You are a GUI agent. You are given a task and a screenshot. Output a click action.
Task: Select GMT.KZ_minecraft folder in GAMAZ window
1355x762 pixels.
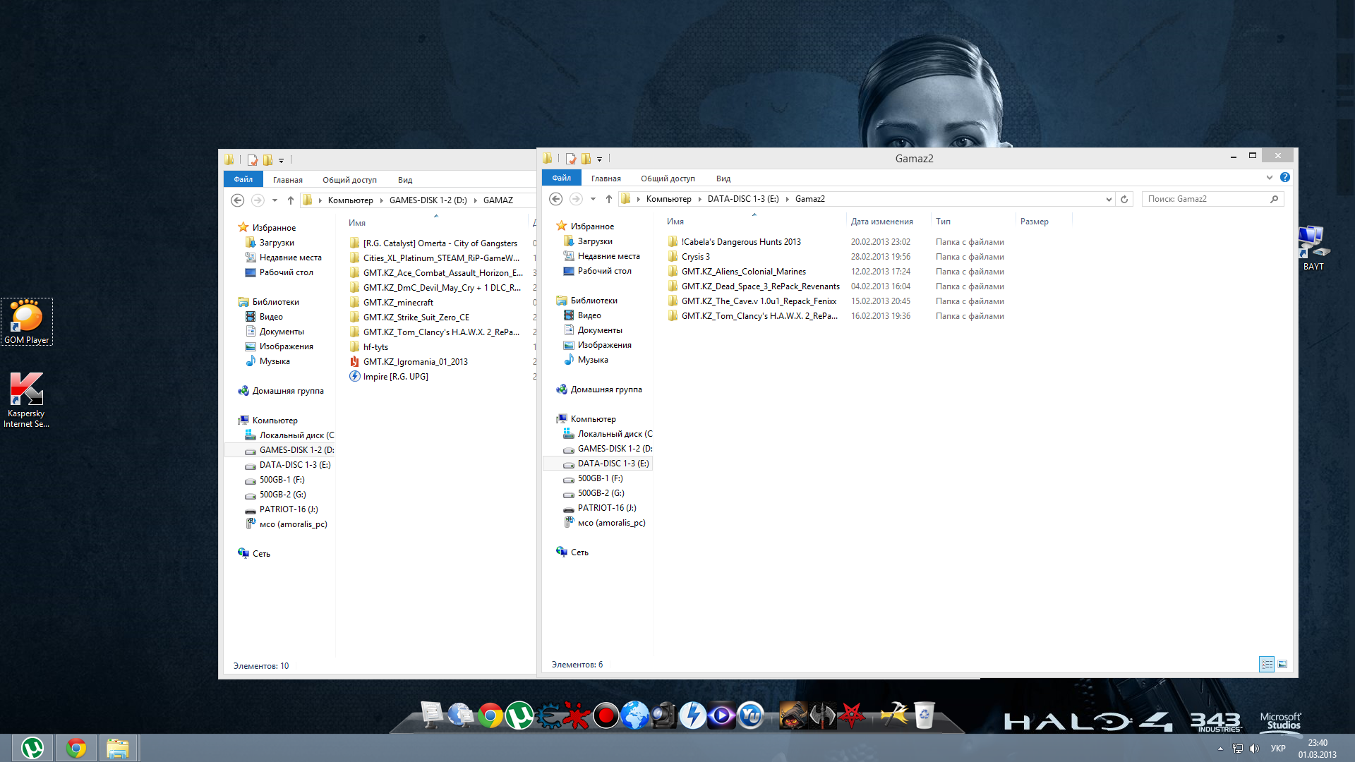pyautogui.click(x=398, y=303)
